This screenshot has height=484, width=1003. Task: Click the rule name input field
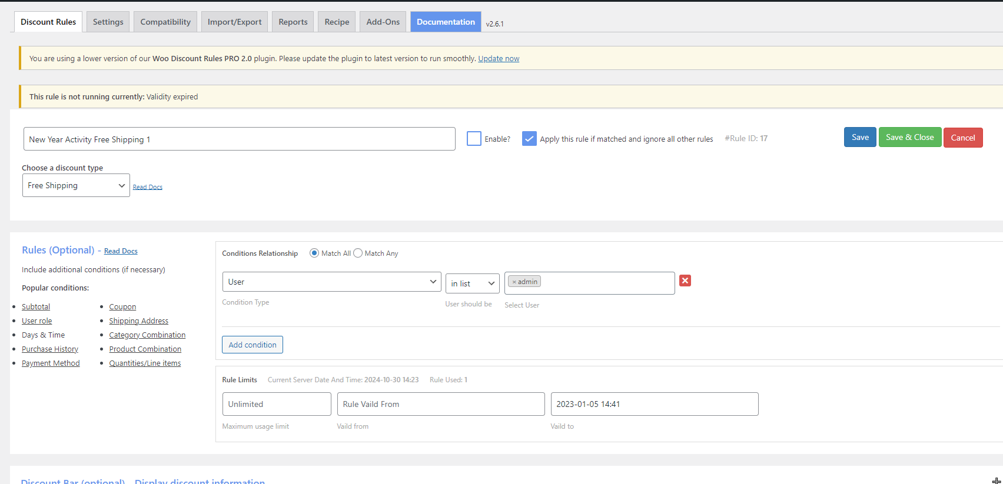[x=240, y=139]
